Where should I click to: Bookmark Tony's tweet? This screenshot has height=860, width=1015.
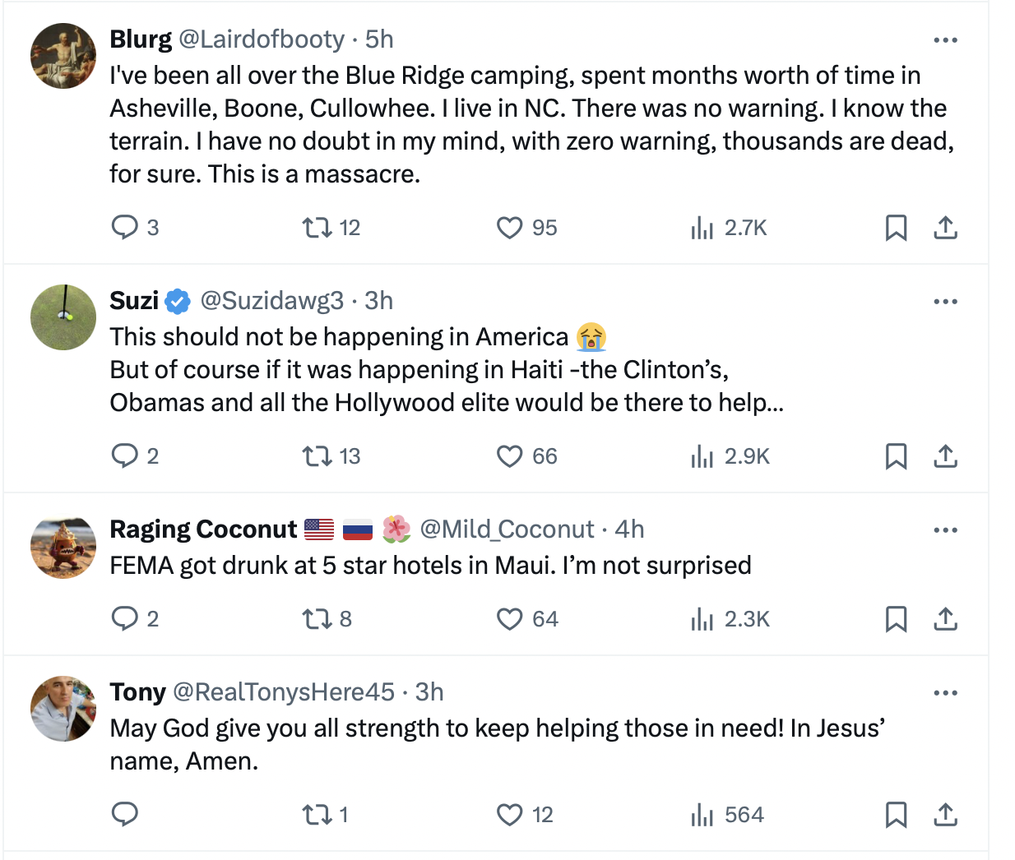896,815
